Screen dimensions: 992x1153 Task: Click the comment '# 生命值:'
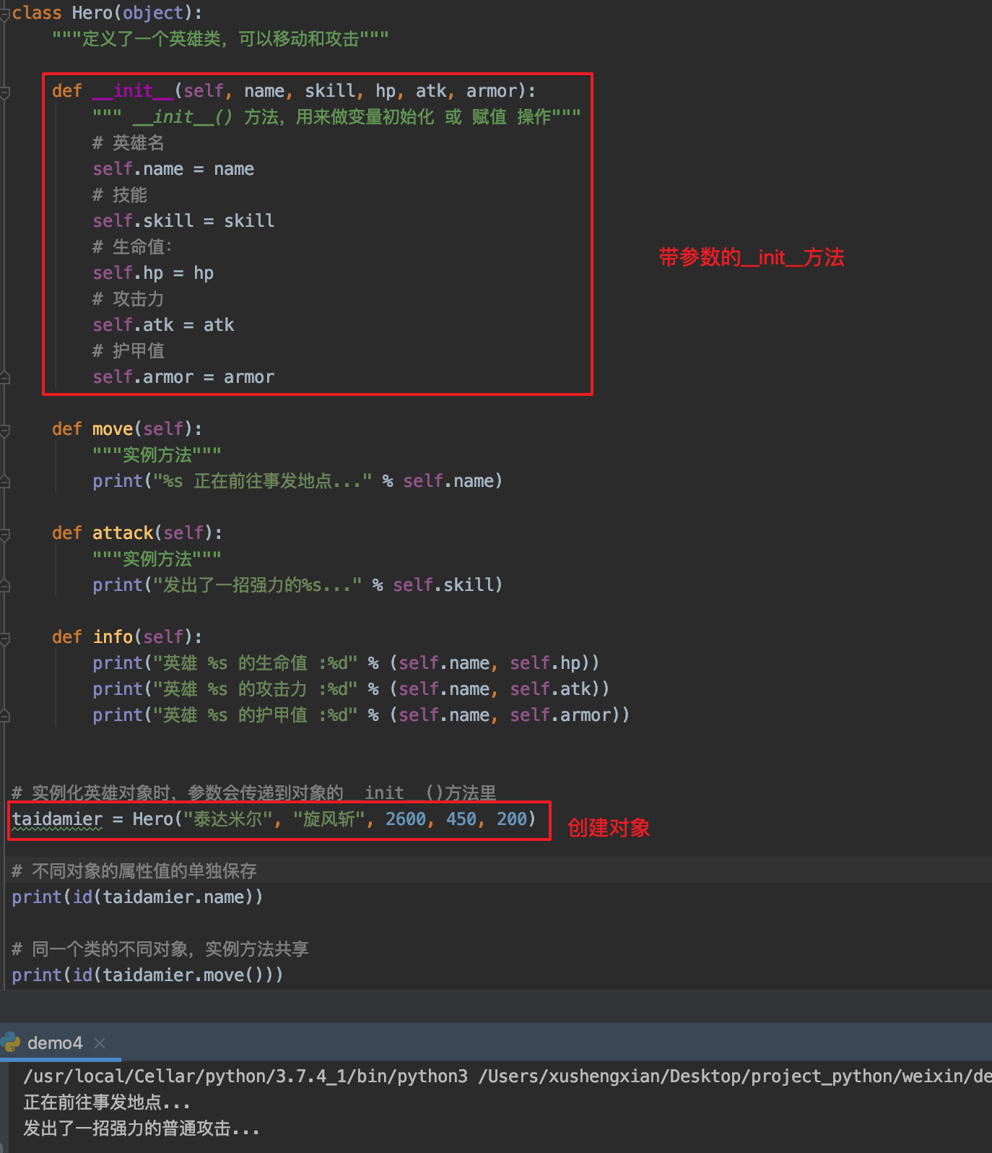pyautogui.click(x=133, y=247)
